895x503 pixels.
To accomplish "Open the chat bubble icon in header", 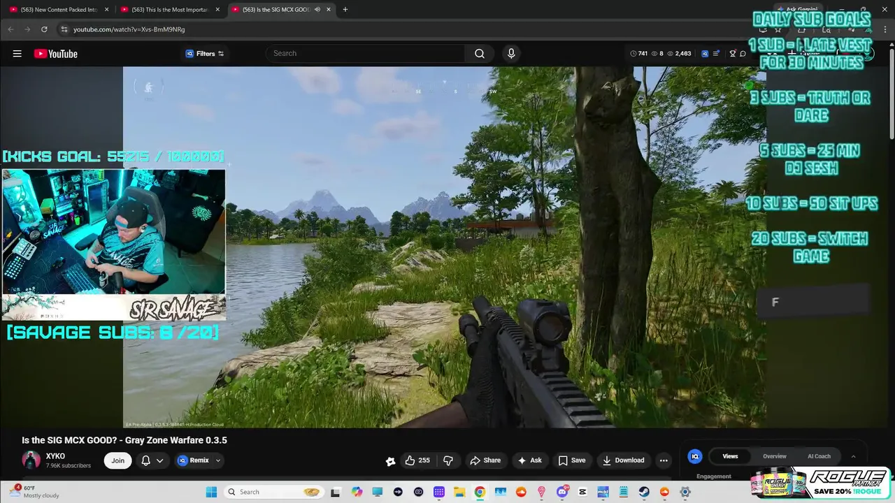I will [743, 54].
